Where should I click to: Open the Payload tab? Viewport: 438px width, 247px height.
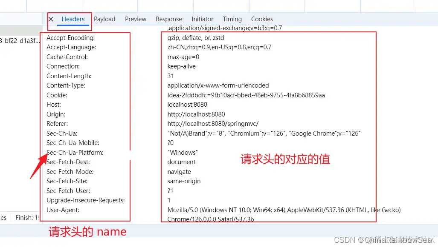(x=104, y=19)
